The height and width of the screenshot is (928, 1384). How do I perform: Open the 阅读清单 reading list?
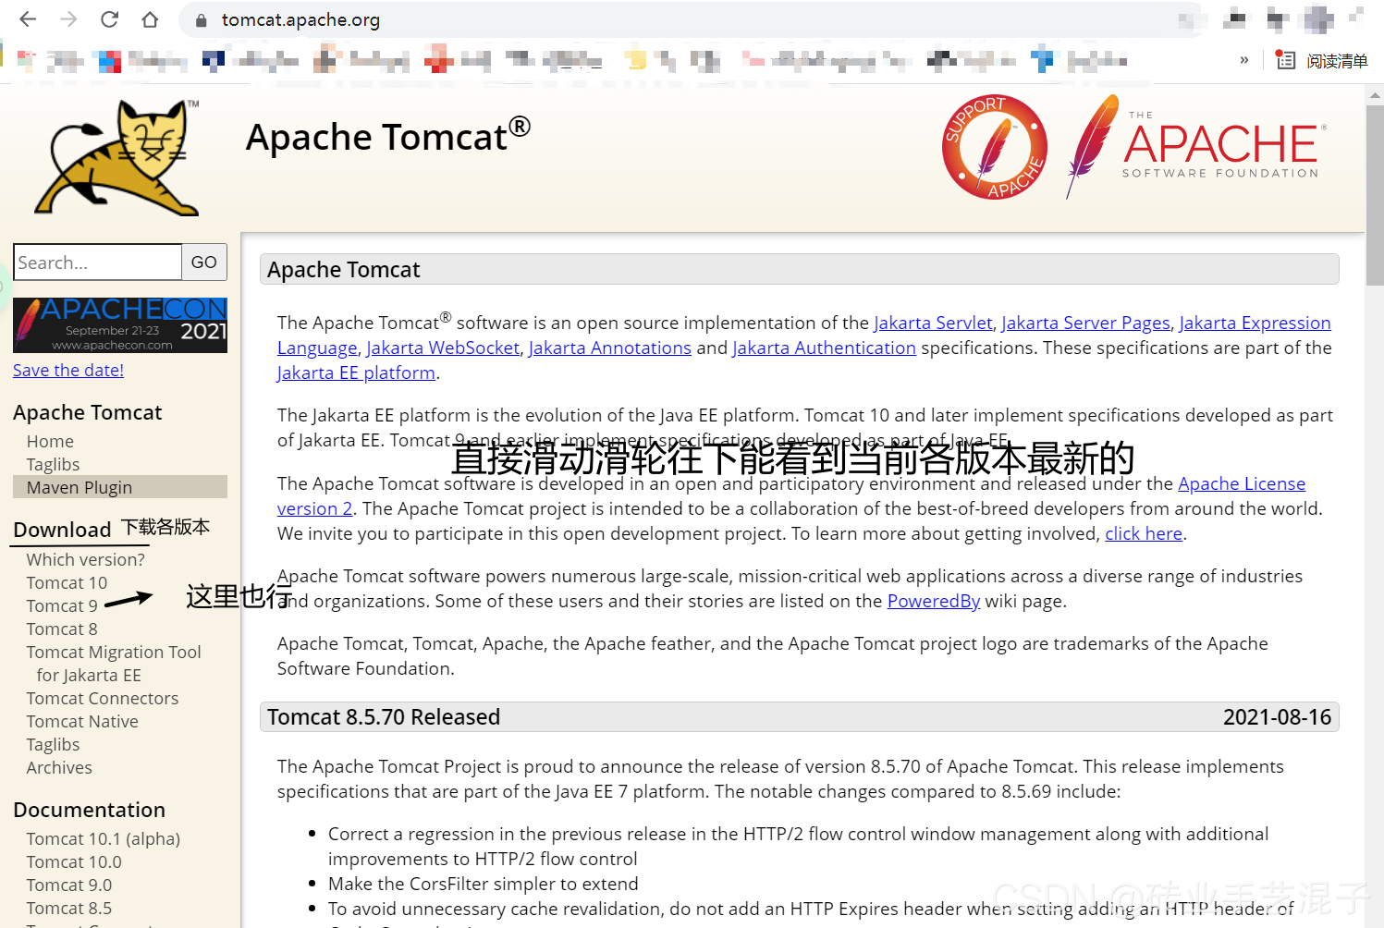pos(1324,59)
